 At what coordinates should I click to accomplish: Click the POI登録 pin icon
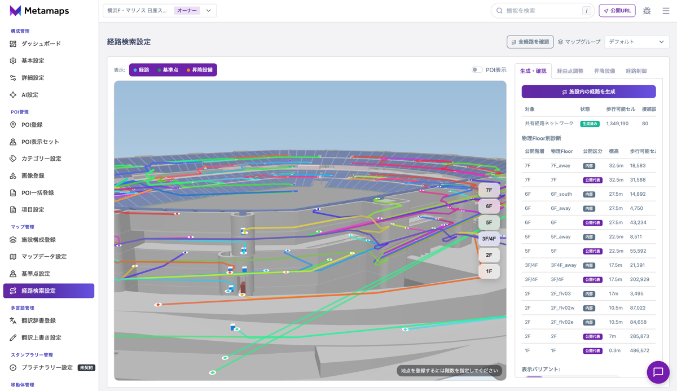point(13,125)
